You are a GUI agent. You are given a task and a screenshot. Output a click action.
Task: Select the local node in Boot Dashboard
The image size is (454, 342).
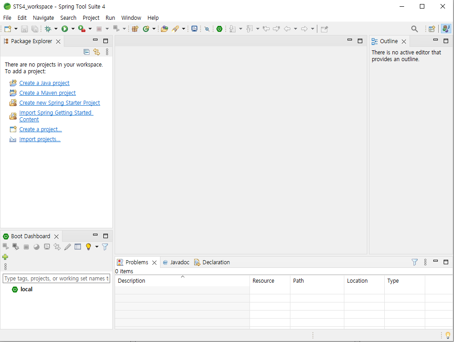coord(27,289)
